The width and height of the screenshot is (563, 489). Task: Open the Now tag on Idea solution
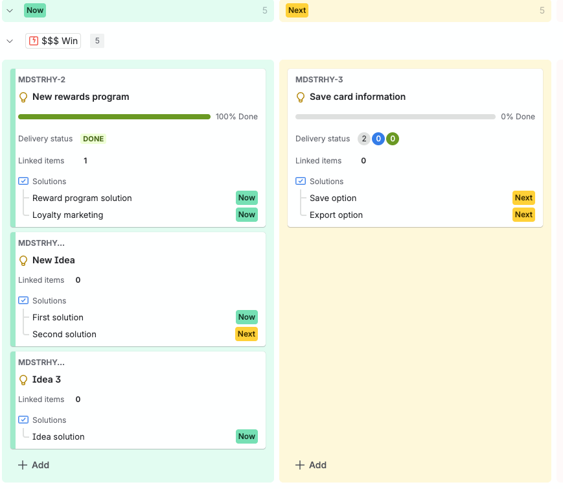(247, 436)
